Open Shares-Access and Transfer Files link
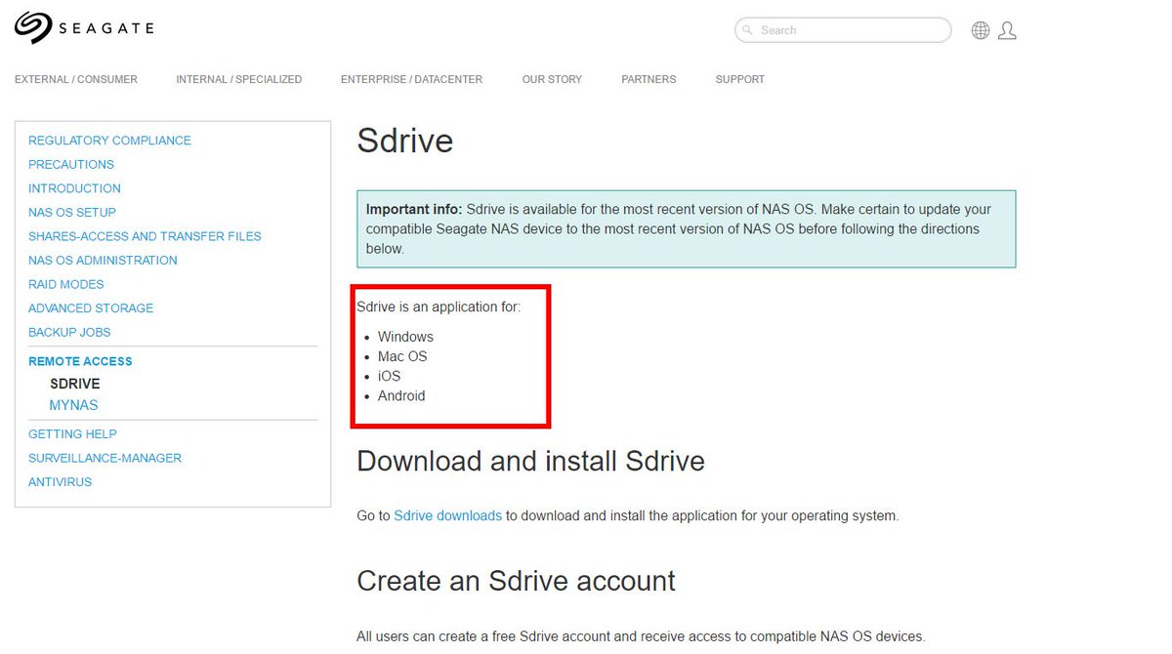The height and width of the screenshot is (654, 1172). 145,236
